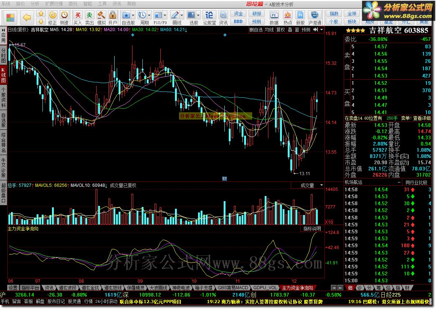Image resolution: width=436 pixels, height=309 pixels.
Task: Click 股市日记 in status bar
Action: 56,301
